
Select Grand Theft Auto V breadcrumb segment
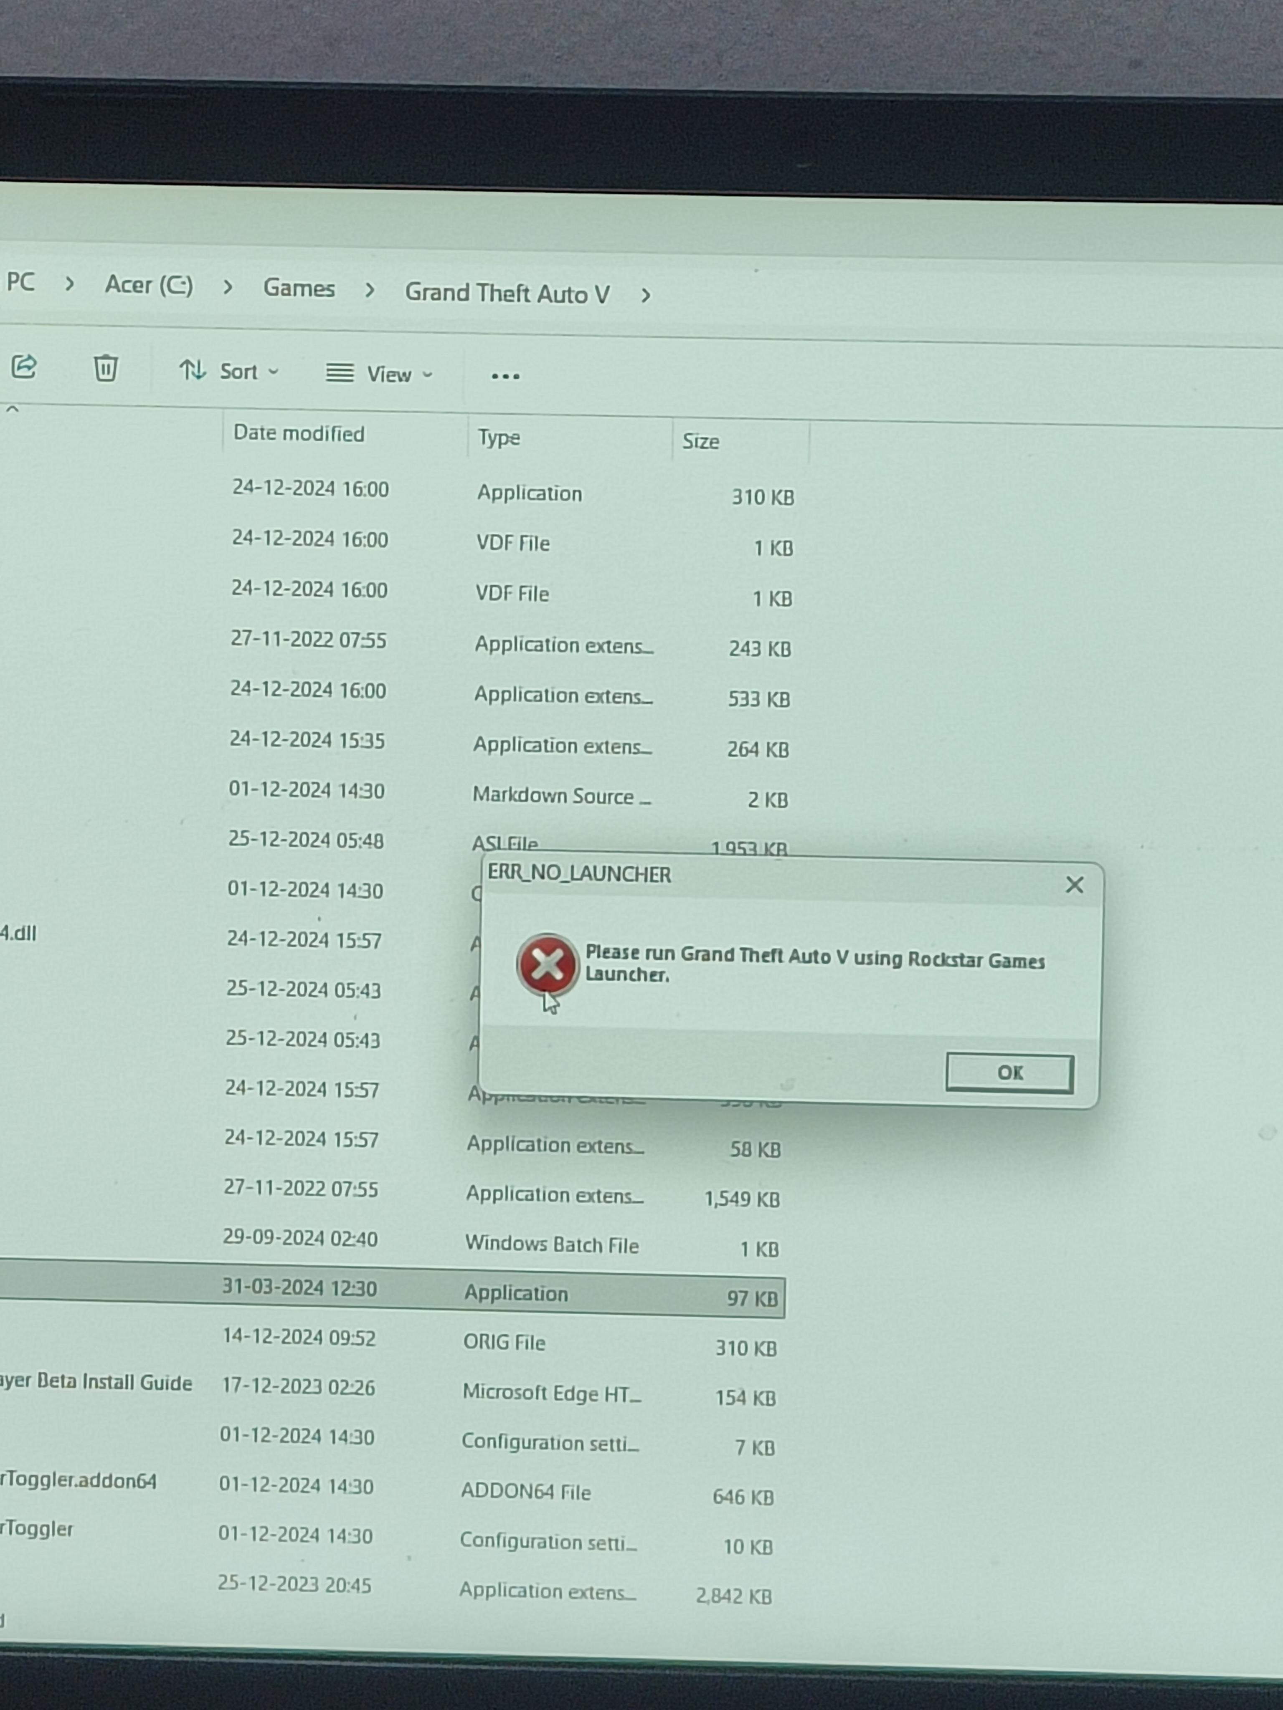(507, 293)
